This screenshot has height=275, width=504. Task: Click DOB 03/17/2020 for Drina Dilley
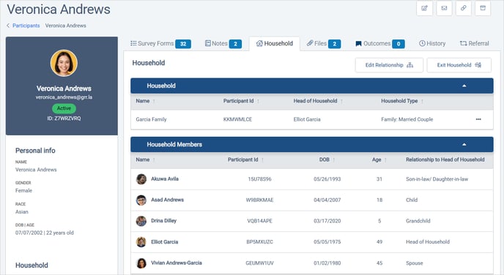pyautogui.click(x=327, y=221)
